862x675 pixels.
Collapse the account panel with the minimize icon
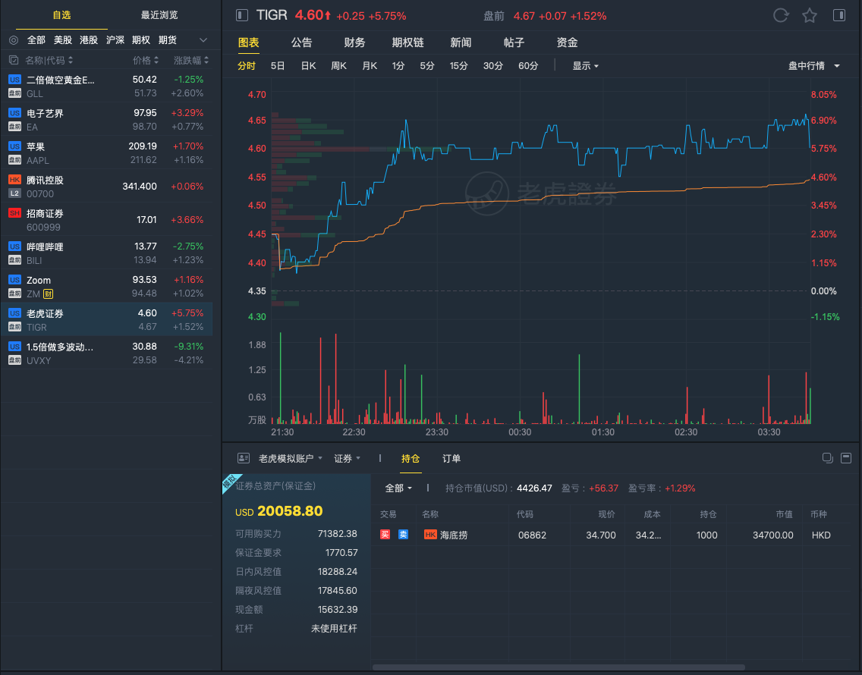click(x=846, y=458)
